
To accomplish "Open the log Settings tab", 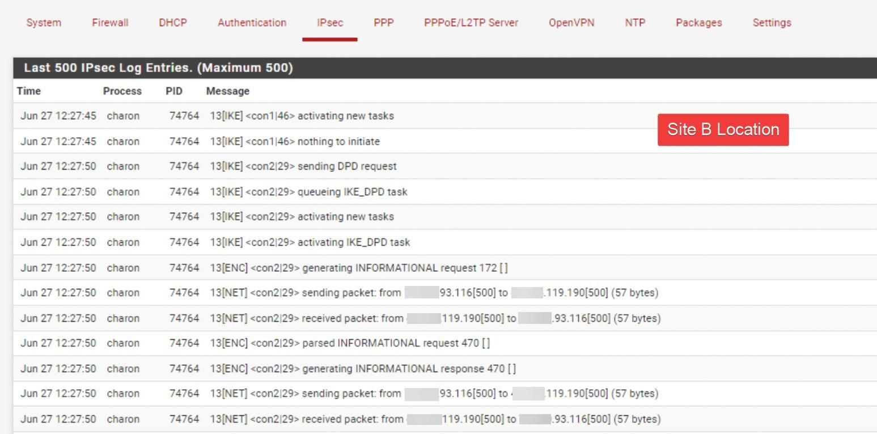I will pyautogui.click(x=772, y=23).
